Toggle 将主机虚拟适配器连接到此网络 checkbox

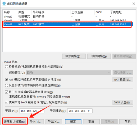7,92
